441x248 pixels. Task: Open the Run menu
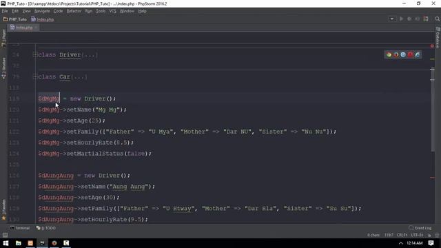[89, 11]
